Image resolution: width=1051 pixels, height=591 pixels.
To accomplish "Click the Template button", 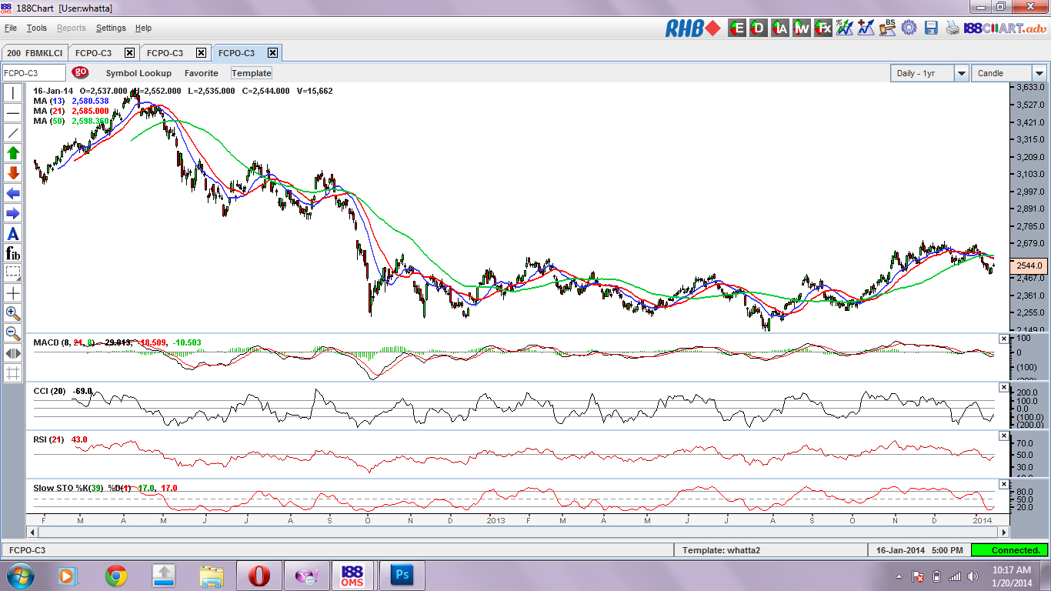I will (x=252, y=73).
